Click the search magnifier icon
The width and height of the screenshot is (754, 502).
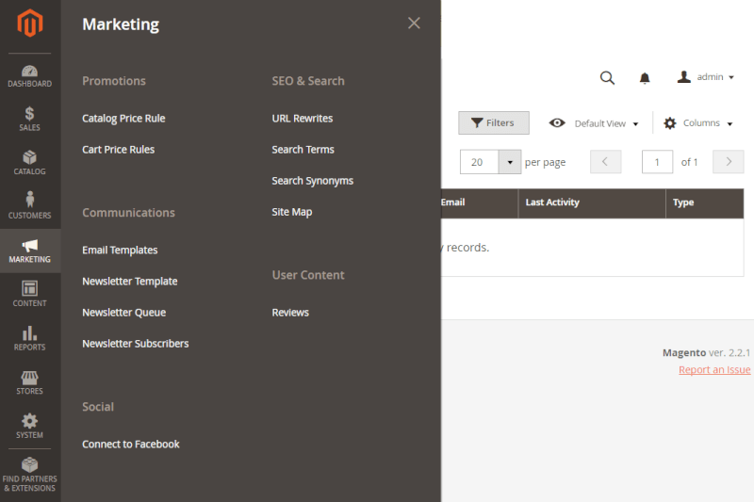pos(607,78)
